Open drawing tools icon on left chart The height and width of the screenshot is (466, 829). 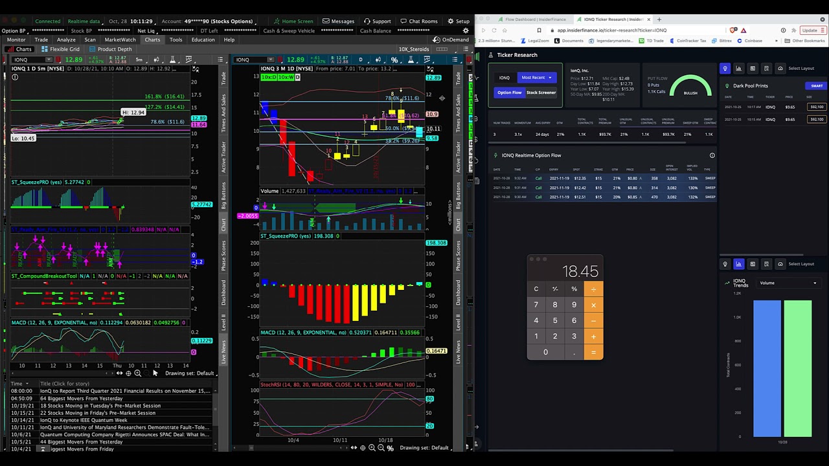pyautogui.click(x=188, y=60)
